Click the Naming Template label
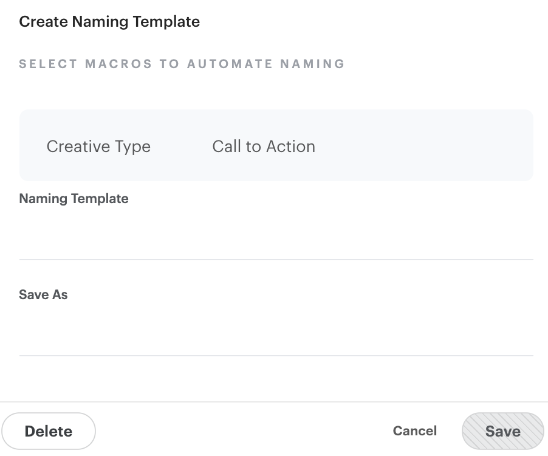This screenshot has width=548, height=456. coord(74,198)
